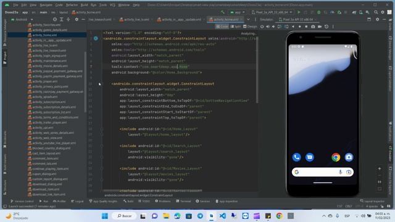Image resolution: width=395 pixels, height=222 pixels.
Task: Click the Google search bar on the emulator
Action: pyautogui.click(x=323, y=172)
